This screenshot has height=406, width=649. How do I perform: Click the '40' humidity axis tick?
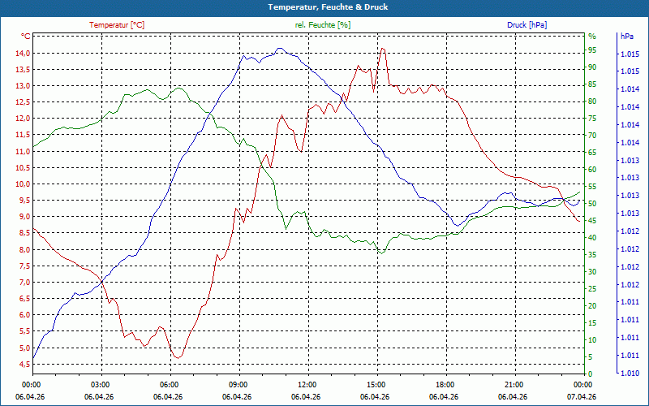[592, 237]
